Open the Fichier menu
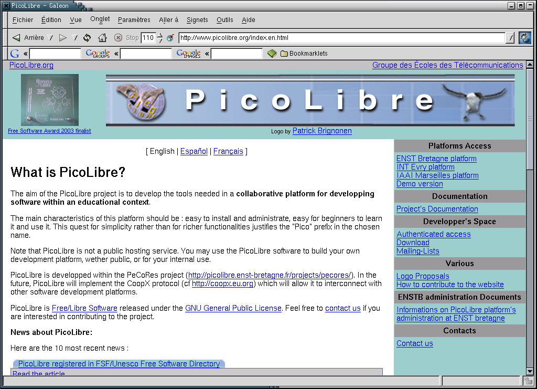The width and height of the screenshot is (537, 389). (x=23, y=20)
